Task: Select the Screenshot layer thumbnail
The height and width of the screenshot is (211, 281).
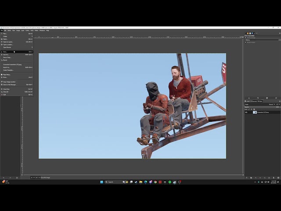Action: (255, 113)
